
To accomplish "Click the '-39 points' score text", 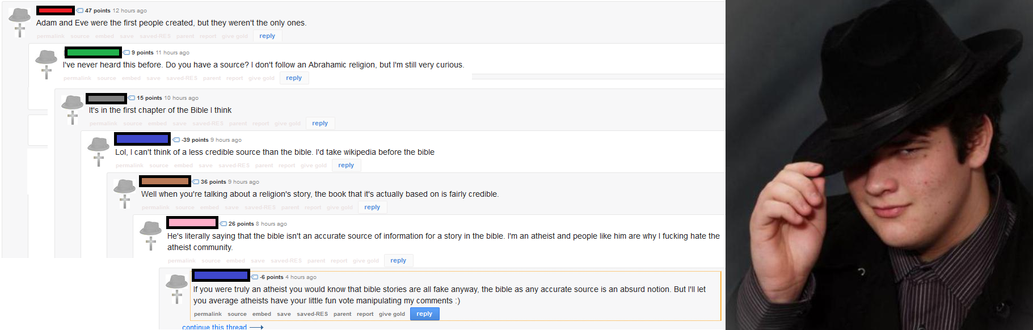I will [x=195, y=140].
